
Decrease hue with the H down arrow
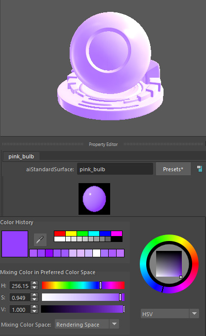35,288
